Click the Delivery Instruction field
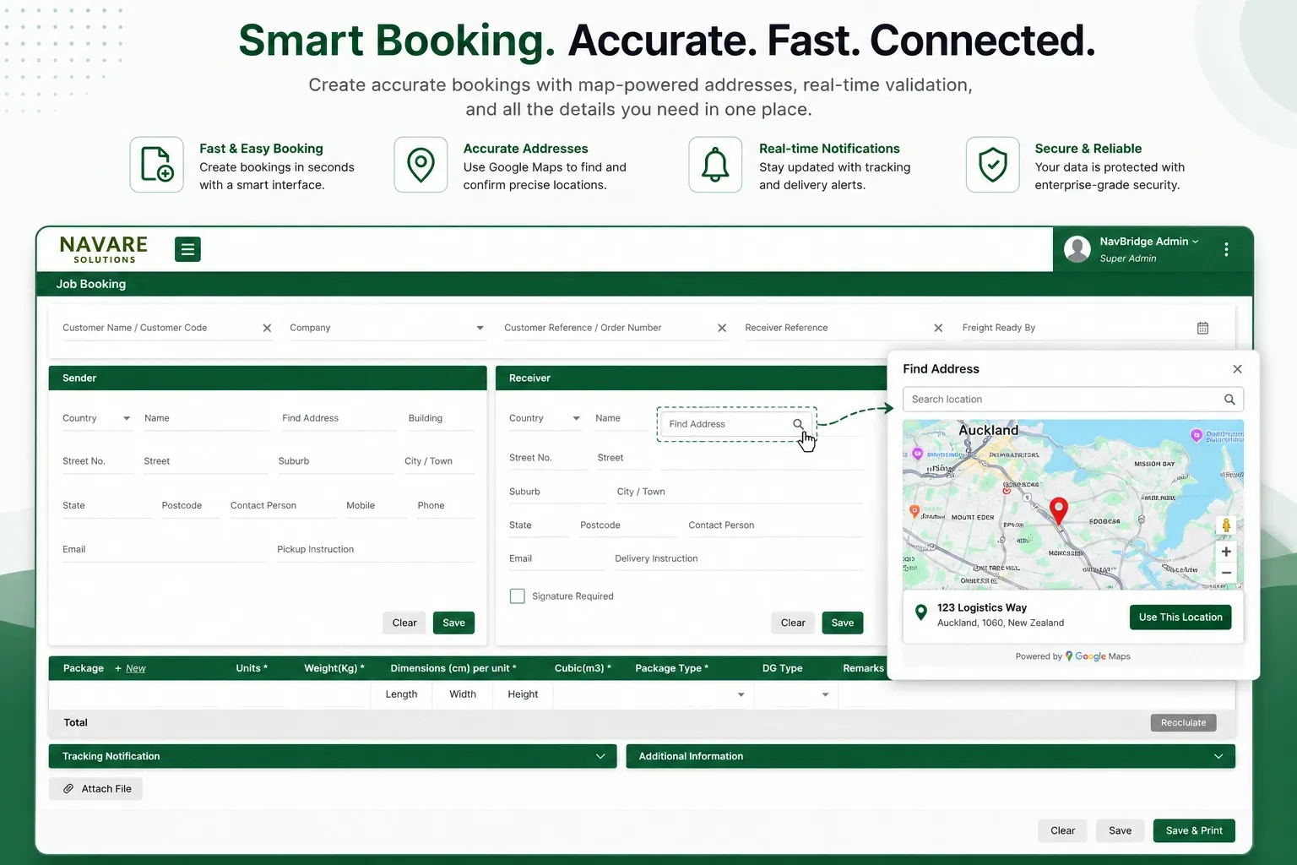 [x=738, y=559]
